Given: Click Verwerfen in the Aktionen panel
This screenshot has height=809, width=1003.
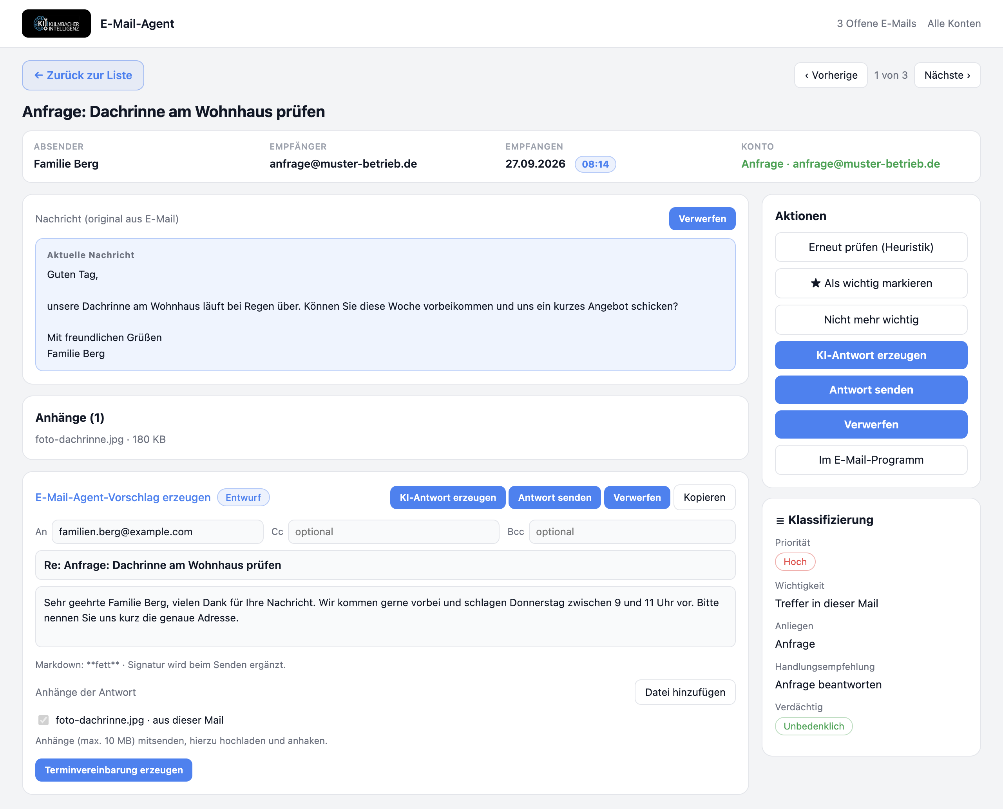Looking at the screenshot, I should pyautogui.click(x=871, y=424).
